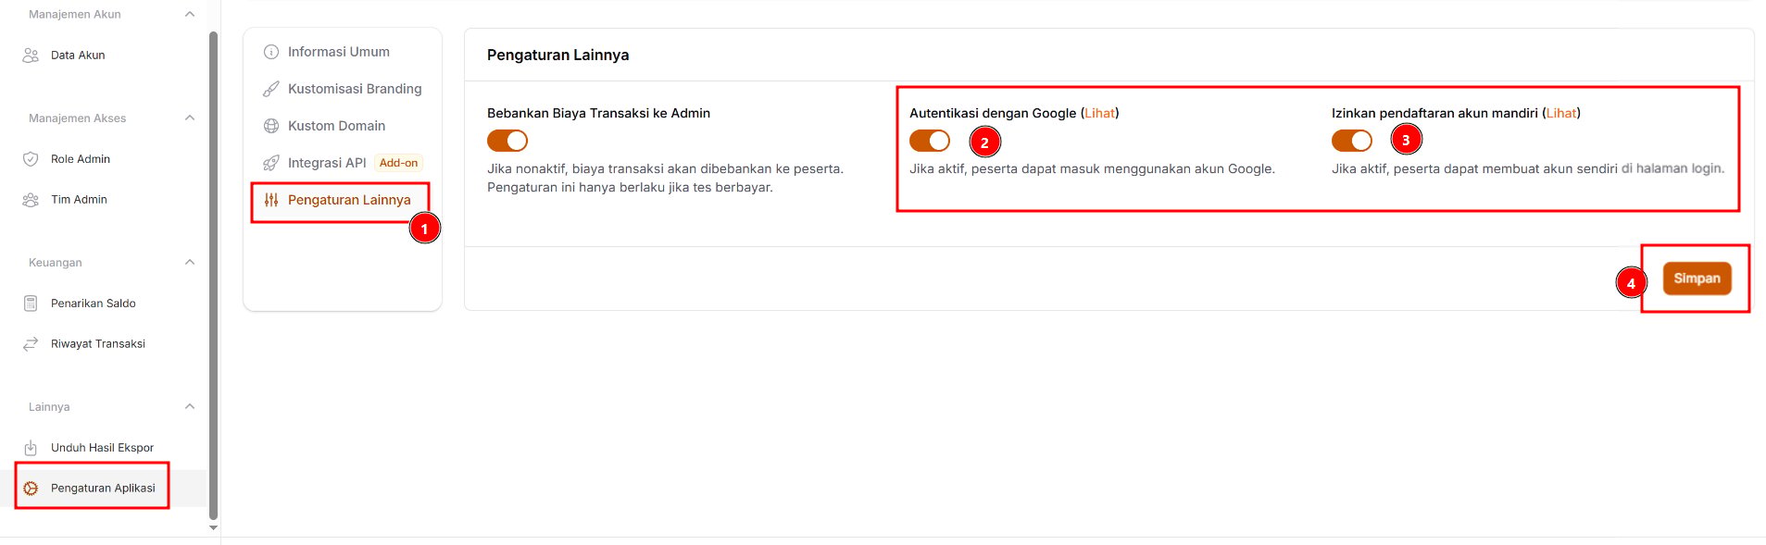Collapse the Manajemen Akses section
The height and width of the screenshot is (545, 1766).
point(190,118)
